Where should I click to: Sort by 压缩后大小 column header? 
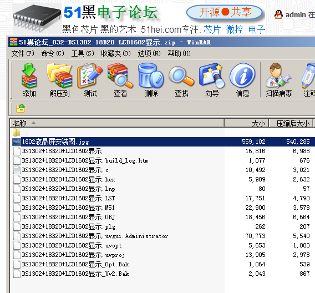(291, 123)
